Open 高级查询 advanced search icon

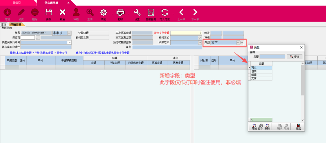point(151,12)
